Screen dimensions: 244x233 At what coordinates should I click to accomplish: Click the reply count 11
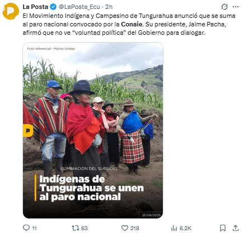(x=35, y=228)
